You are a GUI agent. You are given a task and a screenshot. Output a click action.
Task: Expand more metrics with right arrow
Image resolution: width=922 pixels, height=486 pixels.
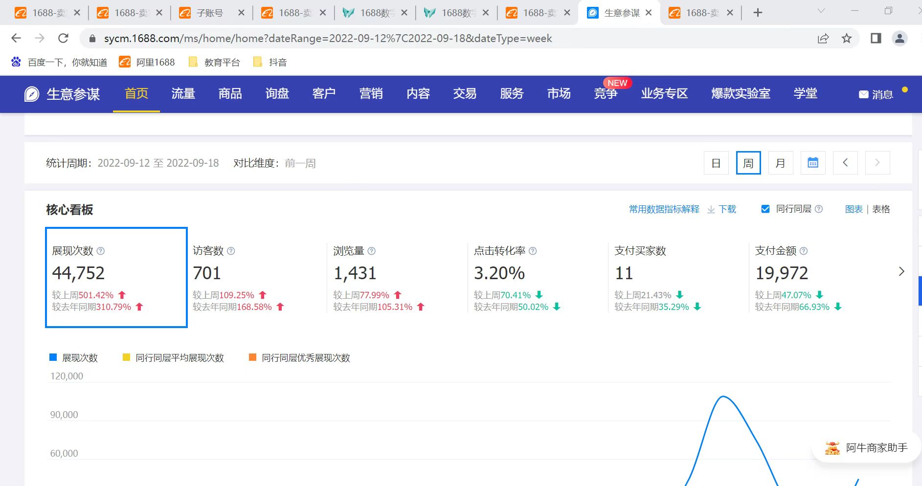pos(901,271)
